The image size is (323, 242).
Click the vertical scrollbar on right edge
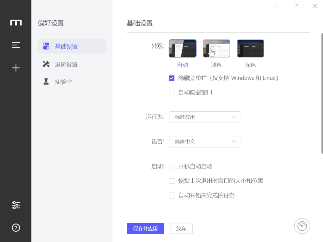(x=322, y=93)
